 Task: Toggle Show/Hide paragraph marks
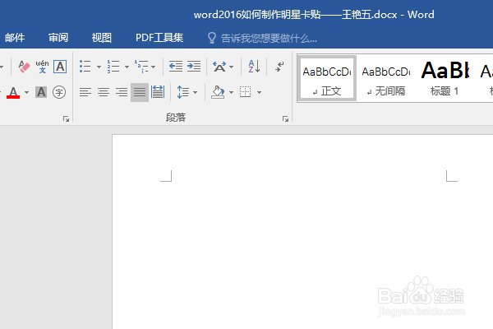279,67
